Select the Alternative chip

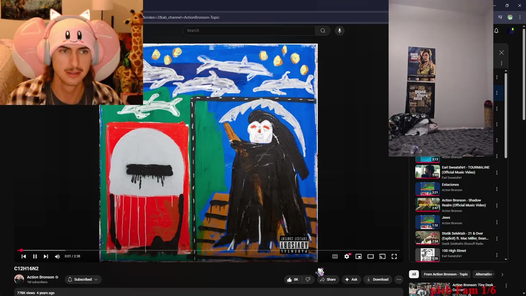tap(484, 274)
